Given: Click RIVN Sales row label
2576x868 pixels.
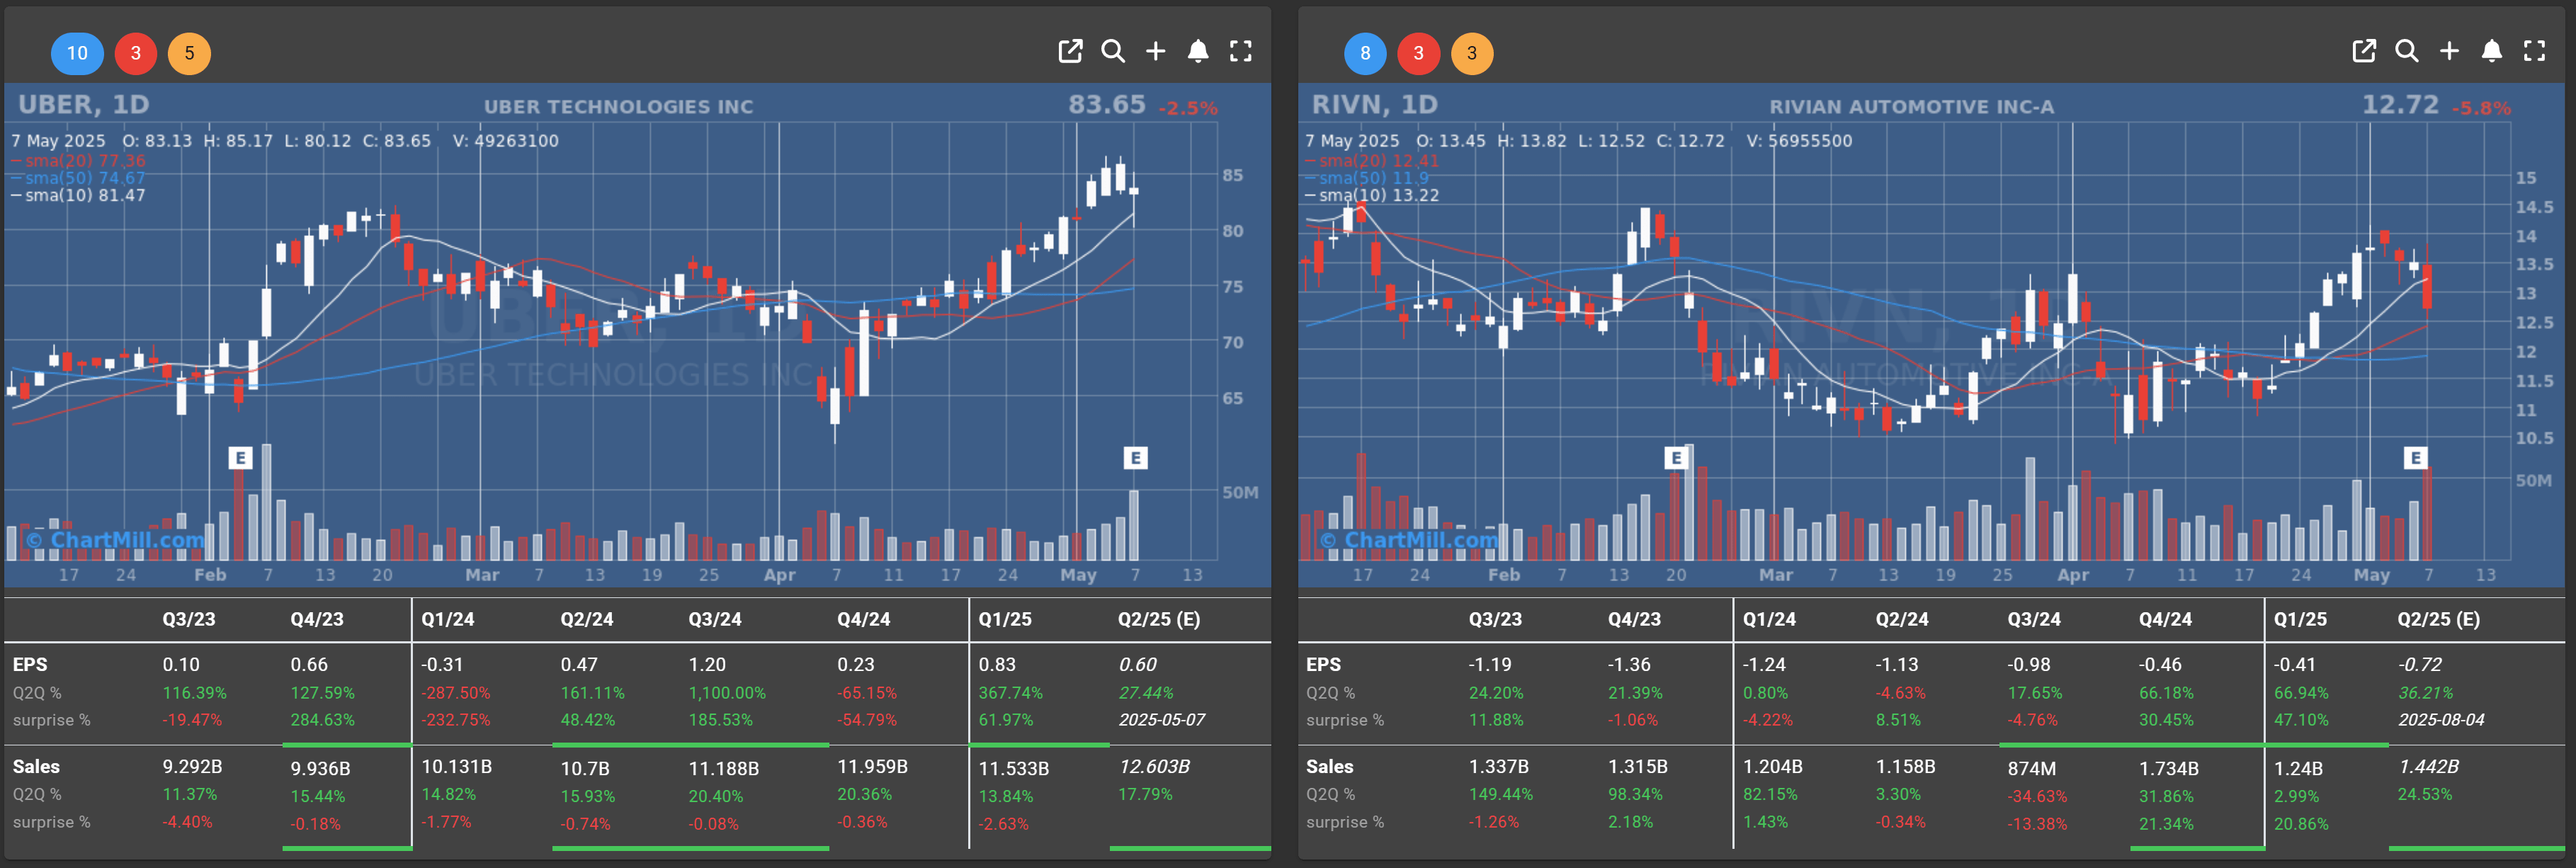Looking at the screenshot, I should point(1329,767).
